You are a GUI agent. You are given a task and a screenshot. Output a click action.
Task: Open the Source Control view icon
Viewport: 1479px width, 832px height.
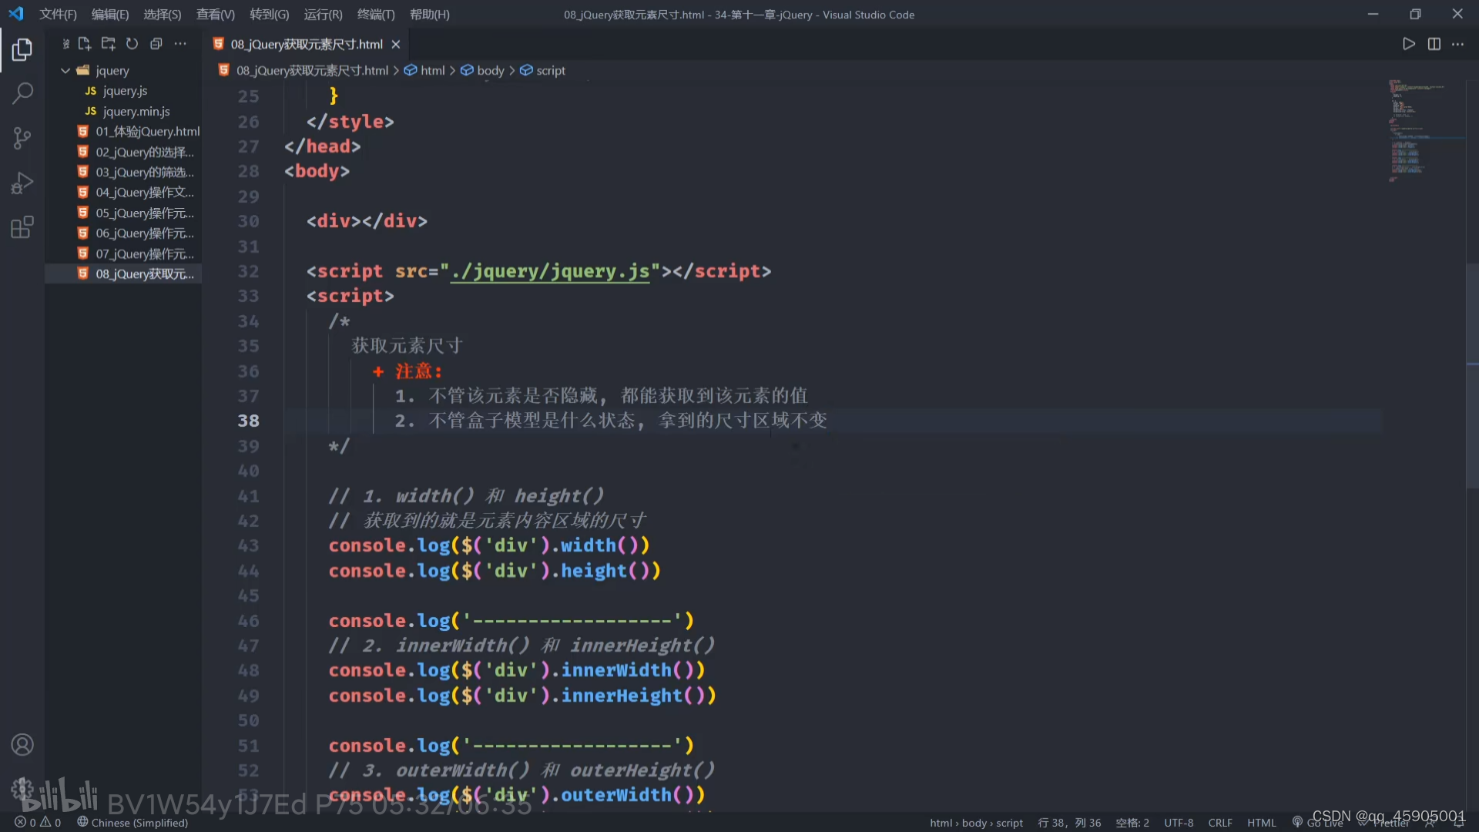(22, 139)
